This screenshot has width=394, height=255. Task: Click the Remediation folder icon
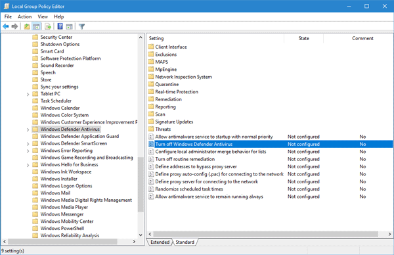point(151,99)
